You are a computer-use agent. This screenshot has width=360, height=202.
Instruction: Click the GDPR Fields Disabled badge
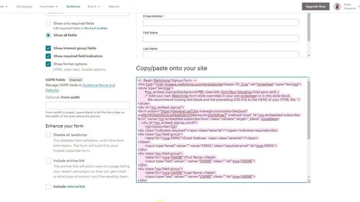click(x=75, y=80)
